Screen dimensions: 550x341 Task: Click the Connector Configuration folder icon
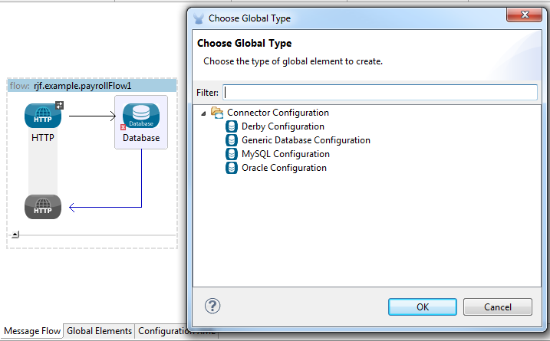(217, 113)
